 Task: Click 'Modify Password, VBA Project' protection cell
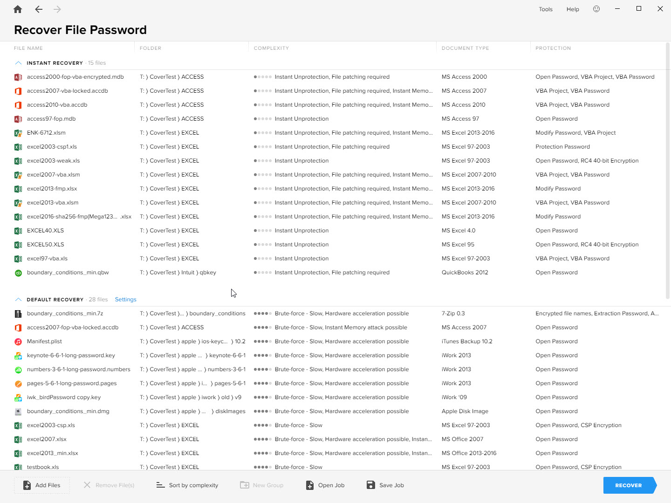click(x=575, y=133)
